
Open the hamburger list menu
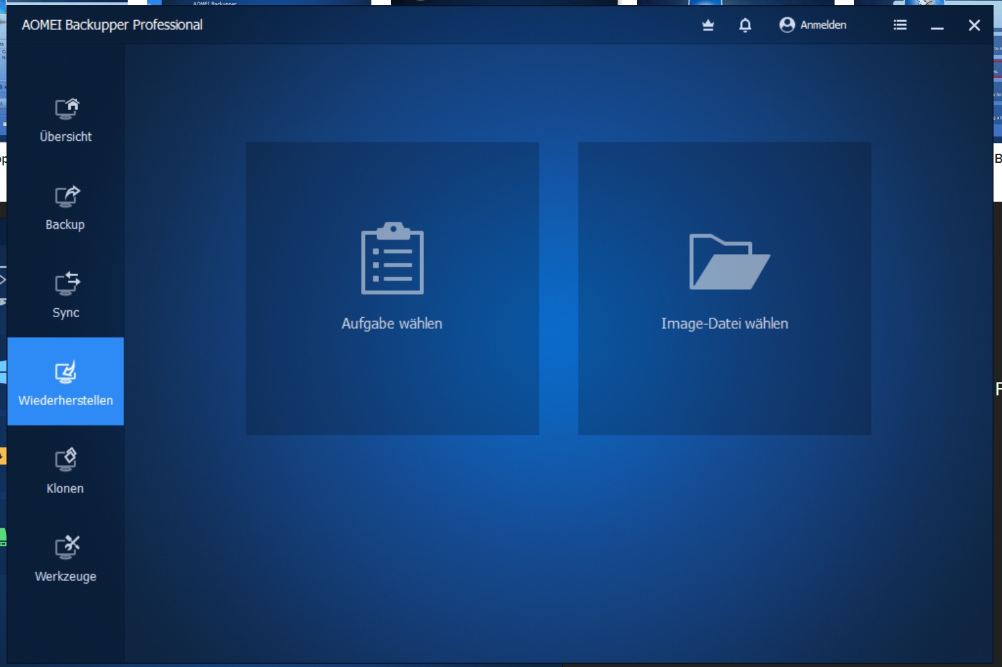[900, 25]
